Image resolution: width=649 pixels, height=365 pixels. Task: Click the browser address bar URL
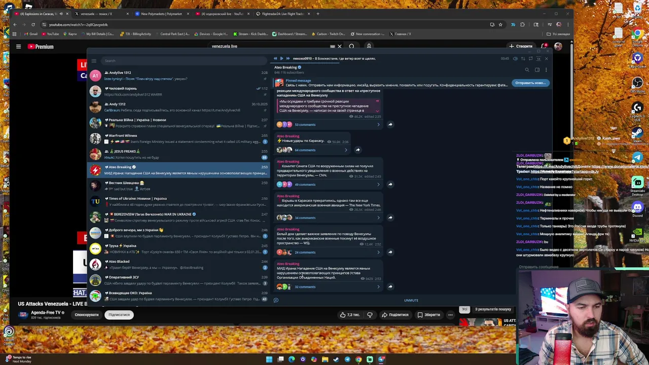click(x=79, y=24)
